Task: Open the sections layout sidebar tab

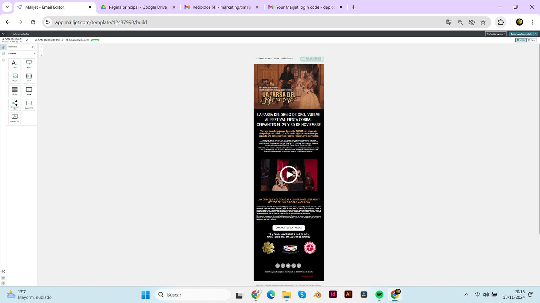Action: pyautogui.click(x=3, y=54)
